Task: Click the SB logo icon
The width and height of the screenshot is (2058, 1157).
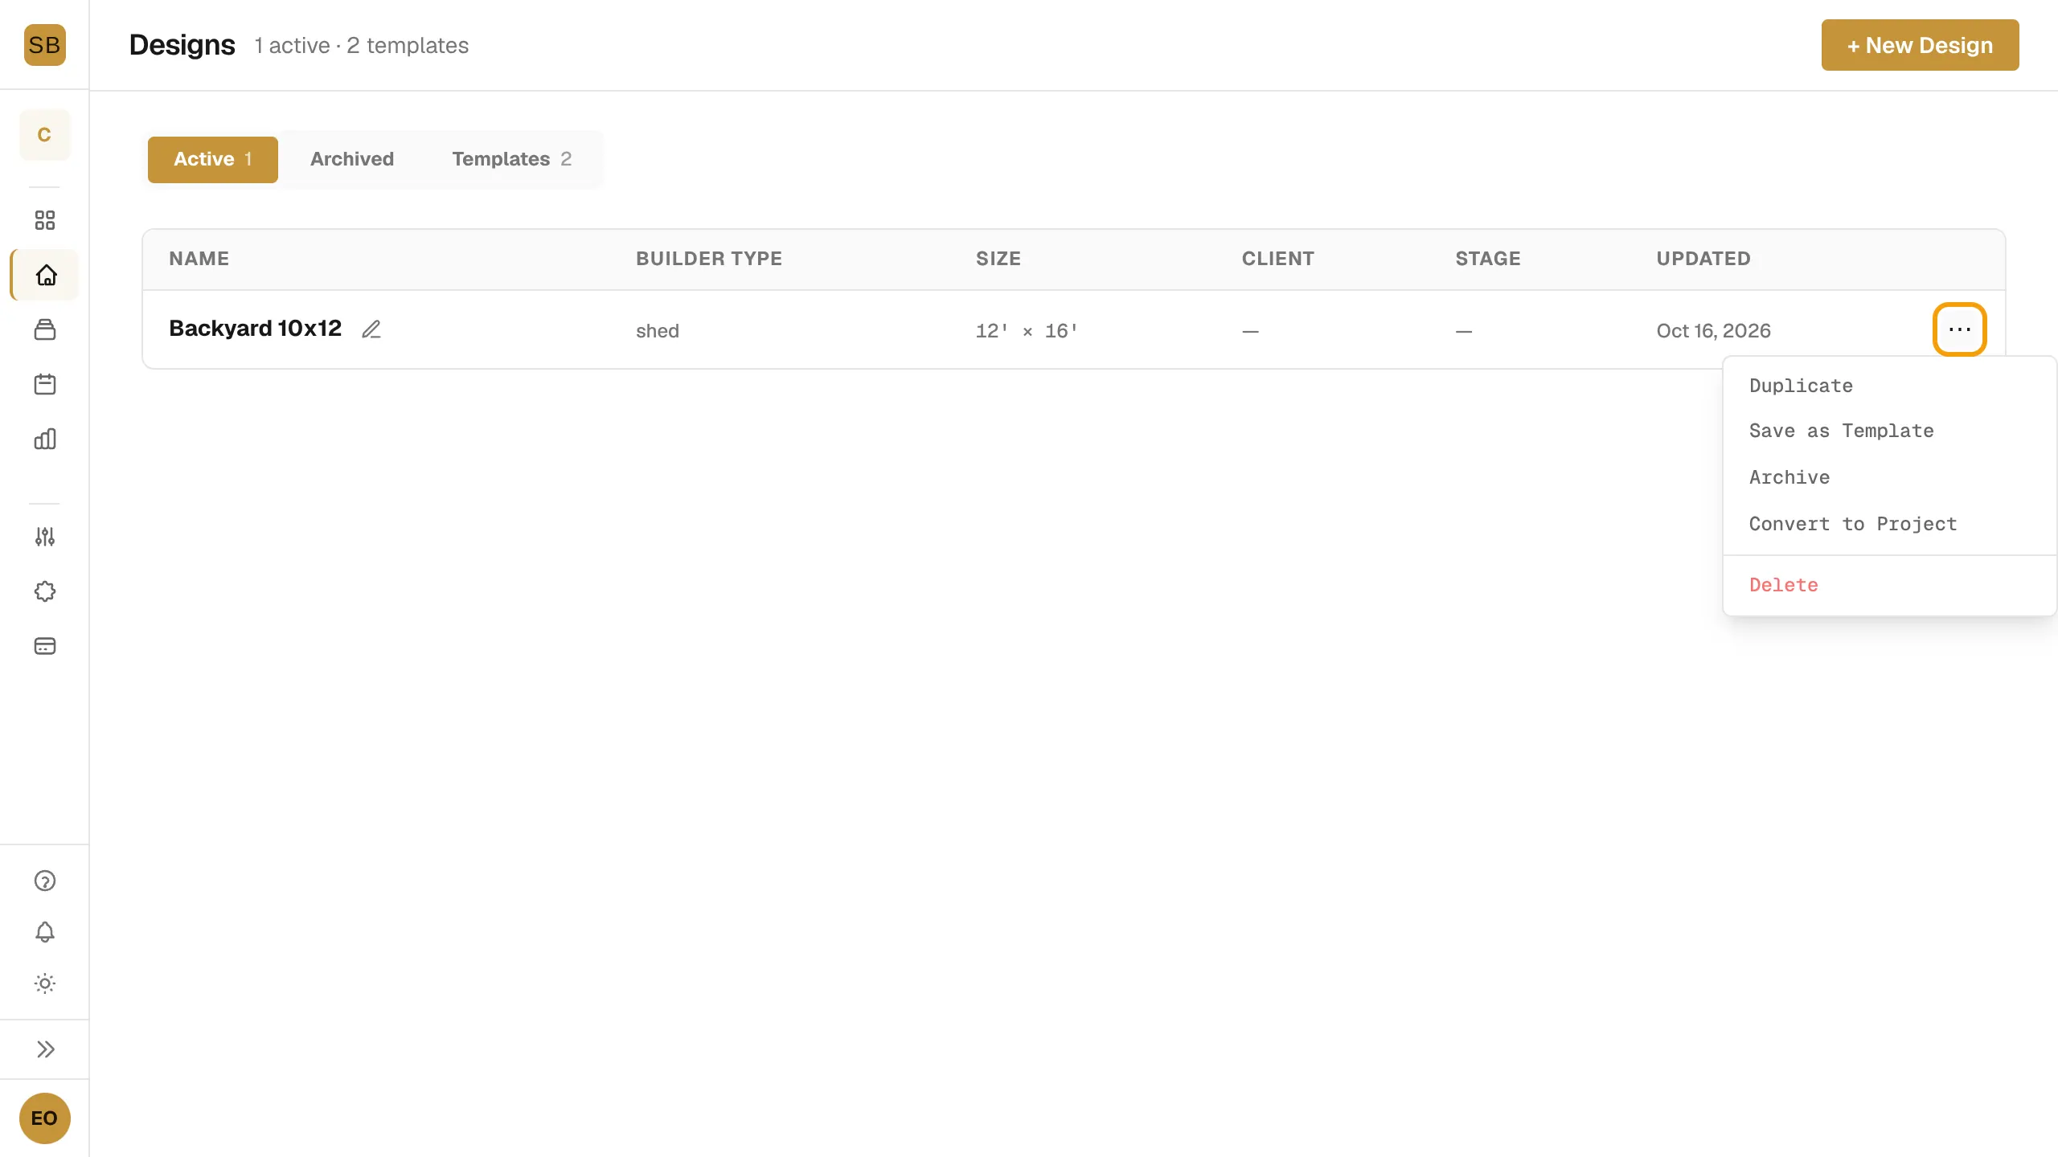Action: (x=44, y=45)
